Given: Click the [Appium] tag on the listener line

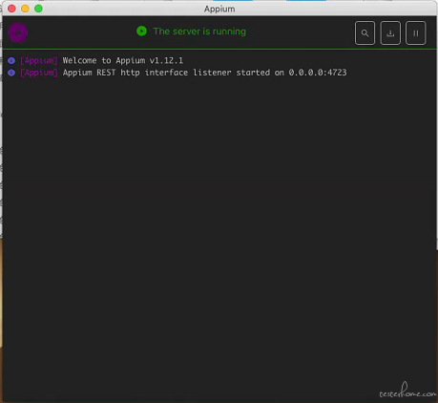Looking at the screenshot, I should click(x=39, y=73).
